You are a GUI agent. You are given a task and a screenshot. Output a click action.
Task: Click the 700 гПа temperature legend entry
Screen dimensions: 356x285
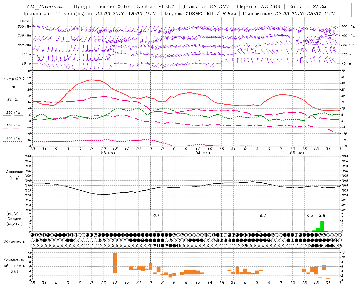13,126
